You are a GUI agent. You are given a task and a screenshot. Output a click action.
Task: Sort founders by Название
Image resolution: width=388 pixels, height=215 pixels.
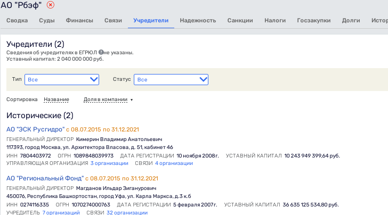pos(56,100)
